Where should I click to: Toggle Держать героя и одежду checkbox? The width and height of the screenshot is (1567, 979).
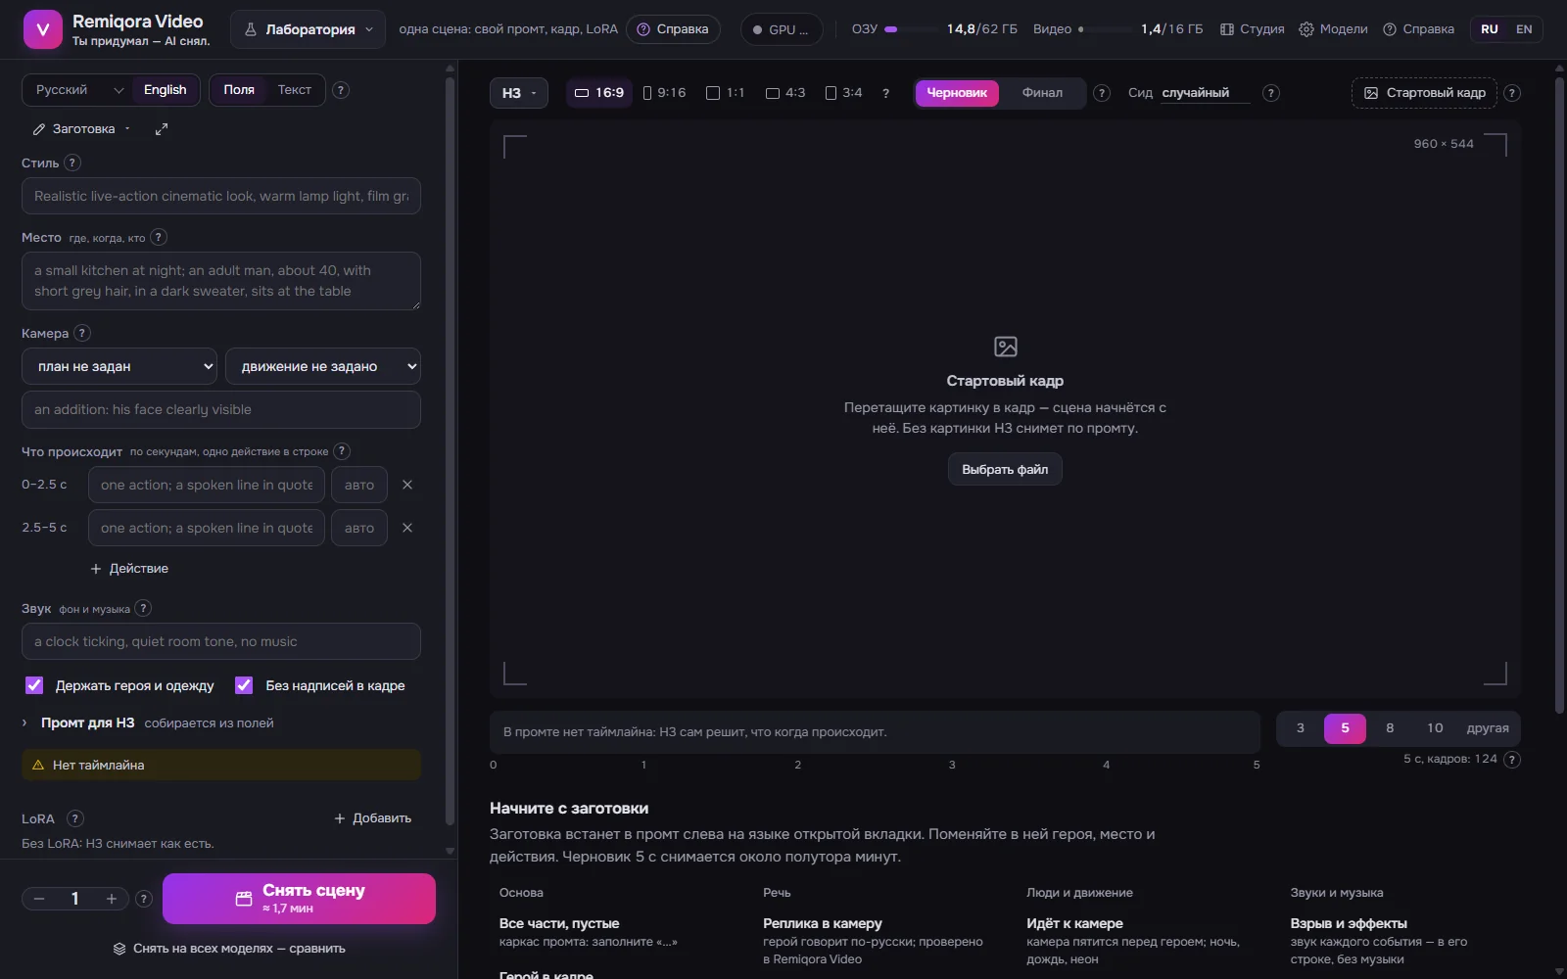(34, 685)
